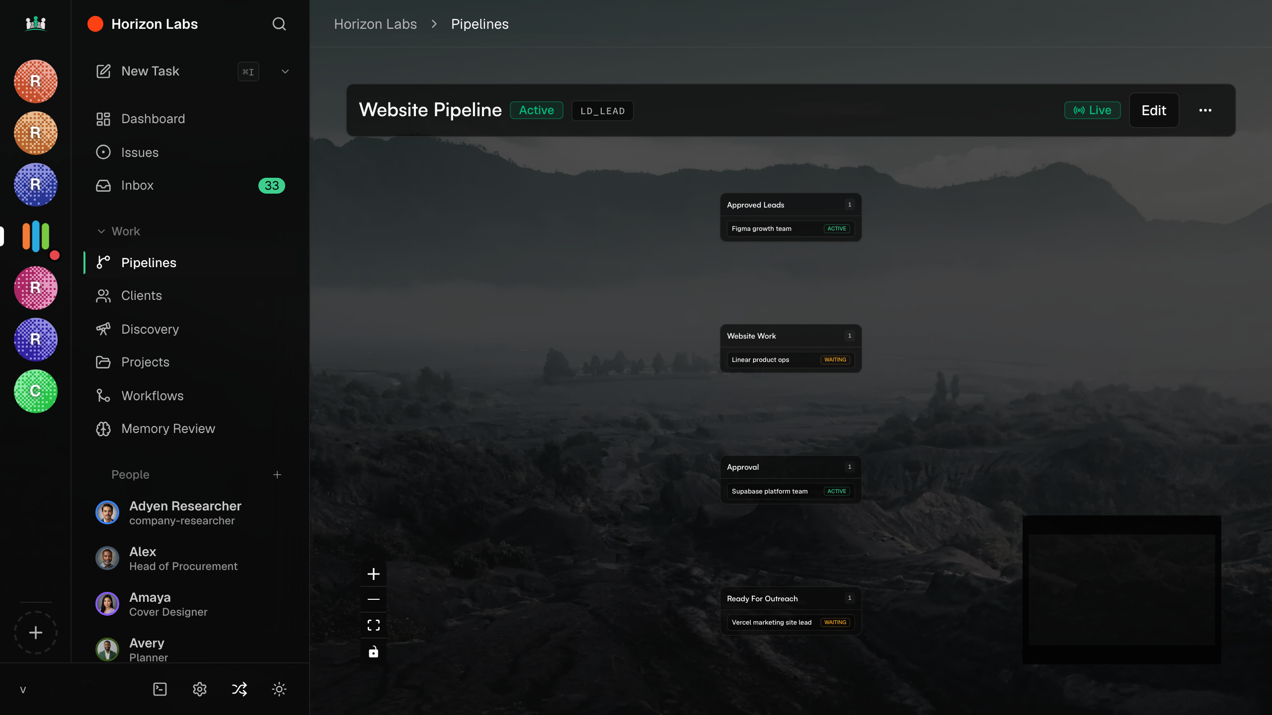Click the Inbox 33 unread badge

click(x=272, y=185)
